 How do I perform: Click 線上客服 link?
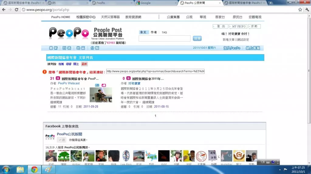tap(253, 48)
